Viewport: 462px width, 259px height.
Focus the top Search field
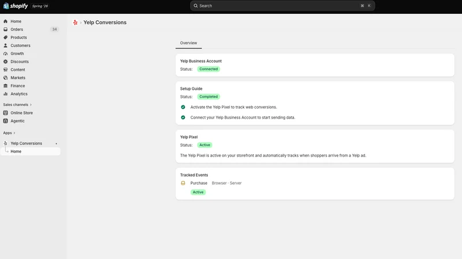pos(282,6)
